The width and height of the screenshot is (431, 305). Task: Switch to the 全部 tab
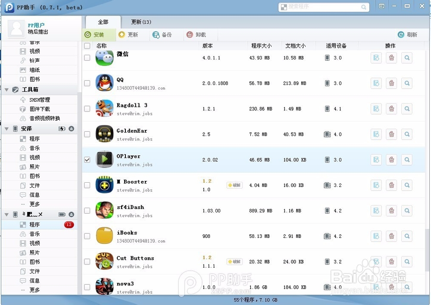[x=103, y=22]
